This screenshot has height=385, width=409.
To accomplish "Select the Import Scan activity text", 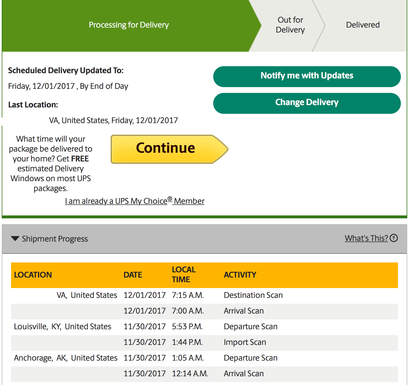I will 245,342.
